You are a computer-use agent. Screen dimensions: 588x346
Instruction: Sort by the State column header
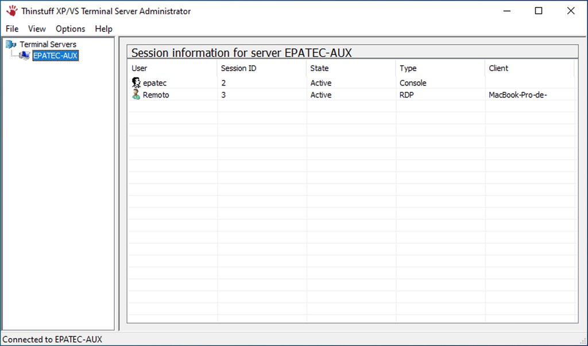(351, 68)
